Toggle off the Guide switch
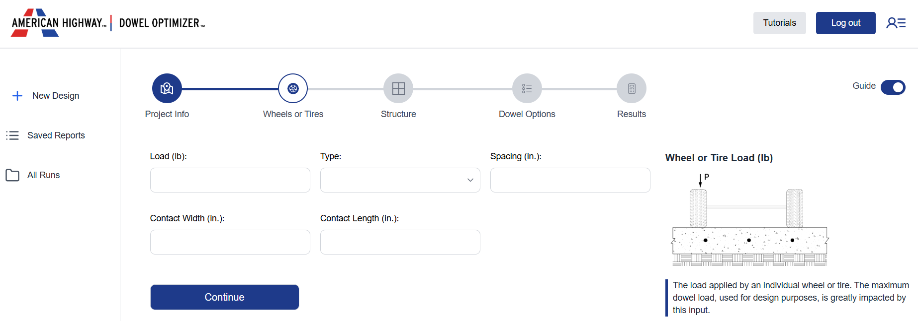This screenshot has height=321, width=918. click(893, 87)
